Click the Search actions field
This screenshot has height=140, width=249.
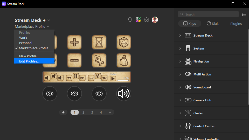tap(208, 15)
